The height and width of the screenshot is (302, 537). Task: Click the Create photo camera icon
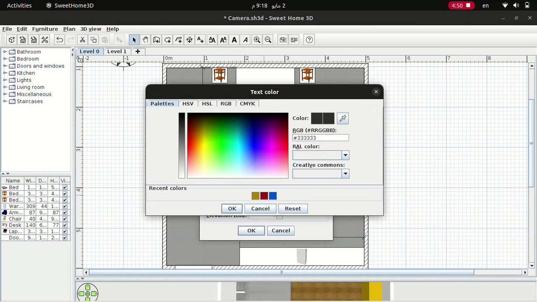(283, 40)
